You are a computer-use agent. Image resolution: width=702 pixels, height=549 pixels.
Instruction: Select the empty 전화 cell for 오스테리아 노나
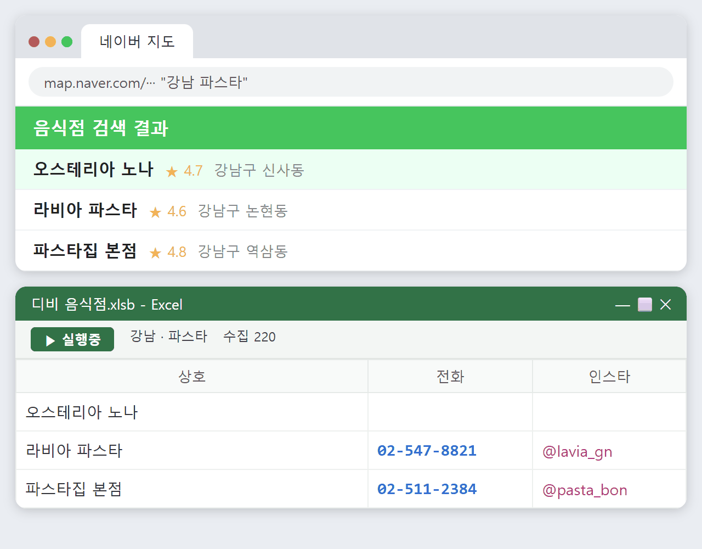450,412
